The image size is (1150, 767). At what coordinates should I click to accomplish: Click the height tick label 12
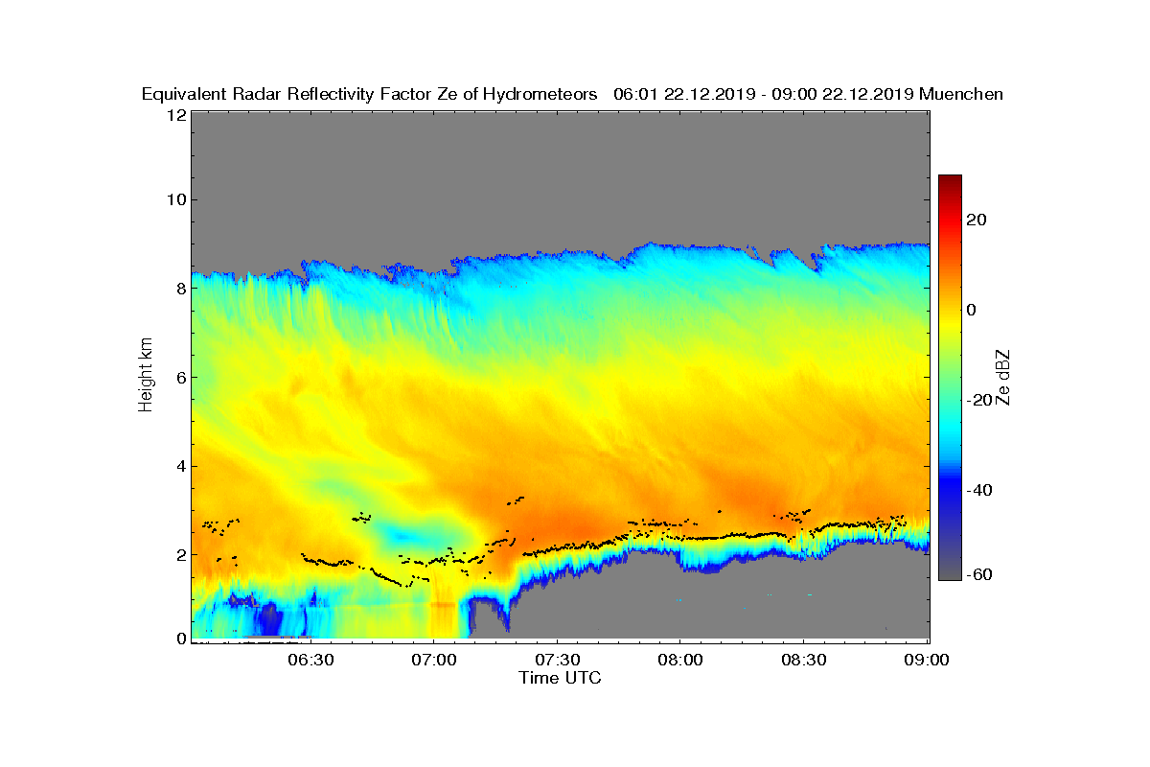click(x=174, y=115)
